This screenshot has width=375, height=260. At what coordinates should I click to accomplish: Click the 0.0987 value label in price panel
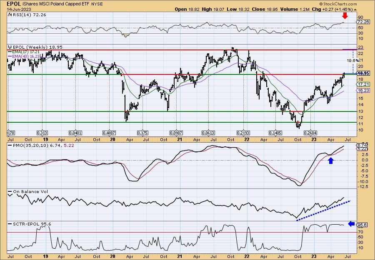coord(176,133)
